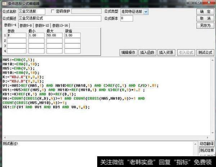Click the code line starting with MV5:=EMA
The image size is (216, 167).
click(x=19, y=69)
